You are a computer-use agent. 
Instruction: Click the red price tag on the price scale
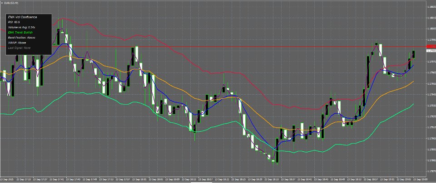tap(431, 47)
